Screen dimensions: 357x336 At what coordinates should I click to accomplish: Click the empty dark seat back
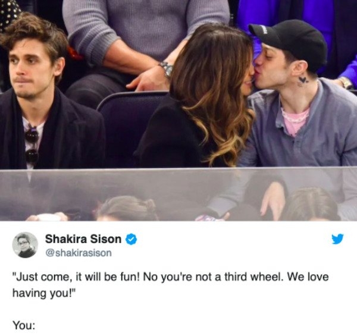pos(127,127)
